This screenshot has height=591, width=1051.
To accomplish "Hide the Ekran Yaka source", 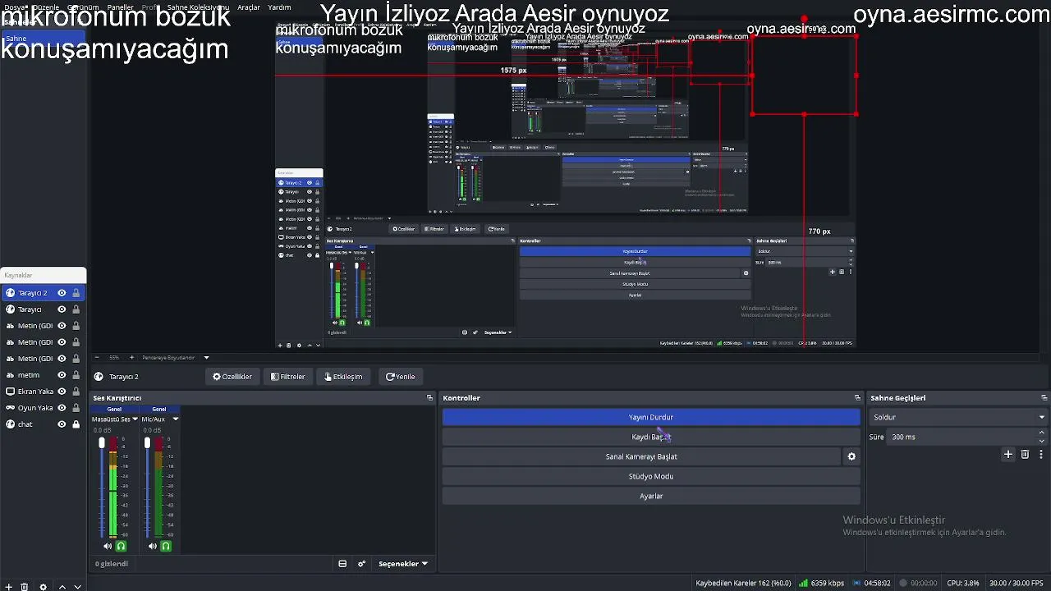I will pyautogui.click(x=62, y=392).
